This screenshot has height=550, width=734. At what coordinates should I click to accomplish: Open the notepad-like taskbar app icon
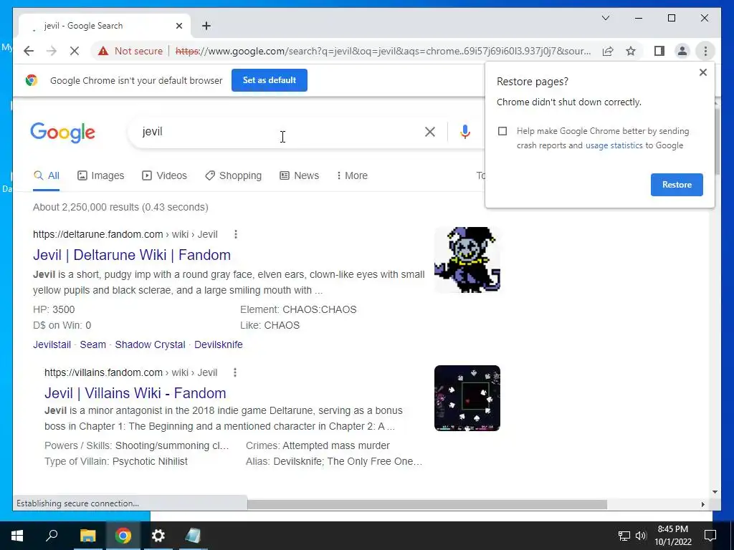(x=193, y=536)
